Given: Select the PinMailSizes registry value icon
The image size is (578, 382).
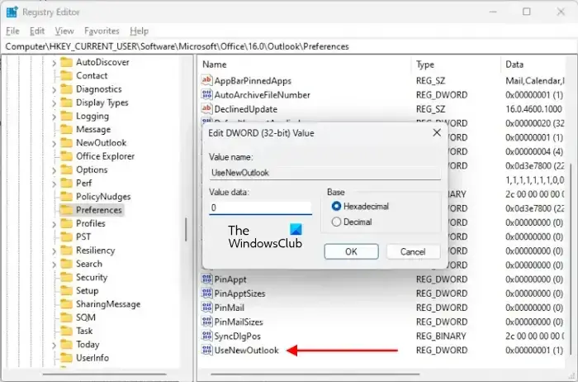Looking at the screenshot, I should click(206, 322).
